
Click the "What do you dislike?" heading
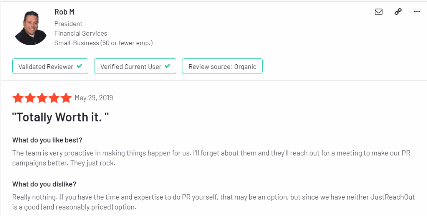click(44, 184)
